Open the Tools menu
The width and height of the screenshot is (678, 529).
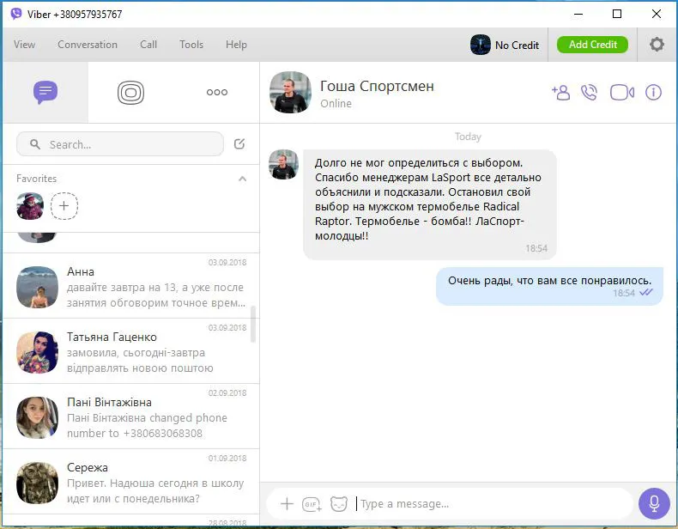[191, 45]
